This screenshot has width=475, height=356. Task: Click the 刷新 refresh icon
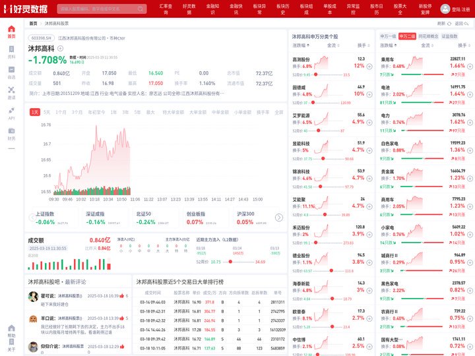tap(449, 23)
